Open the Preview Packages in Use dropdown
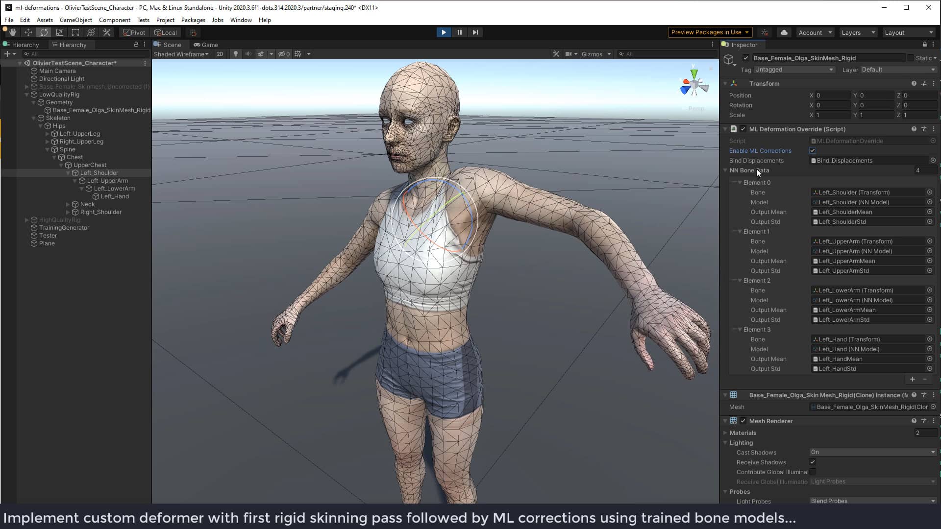 (x=710, y=32)
